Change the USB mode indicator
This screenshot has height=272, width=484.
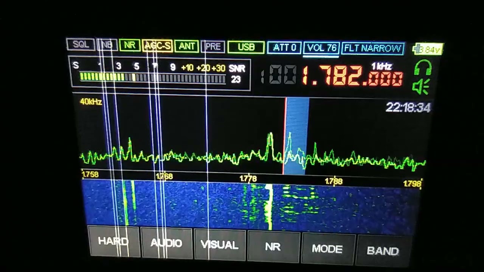point(246,47)
